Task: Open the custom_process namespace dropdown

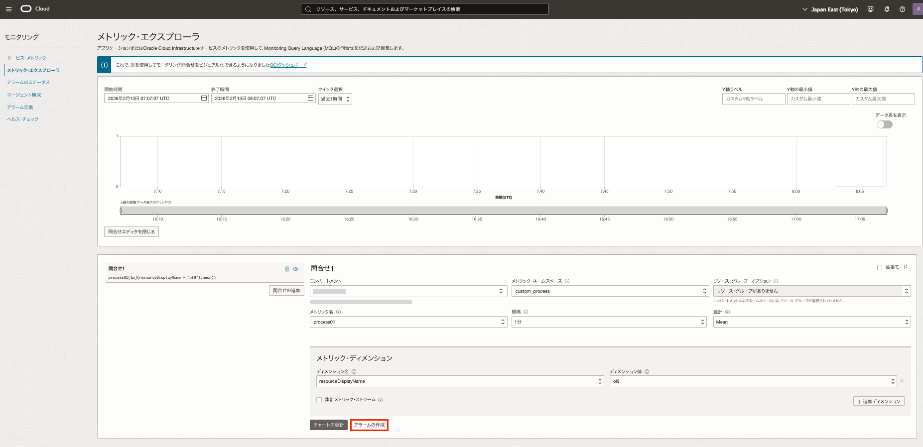Action: [610, 291]
